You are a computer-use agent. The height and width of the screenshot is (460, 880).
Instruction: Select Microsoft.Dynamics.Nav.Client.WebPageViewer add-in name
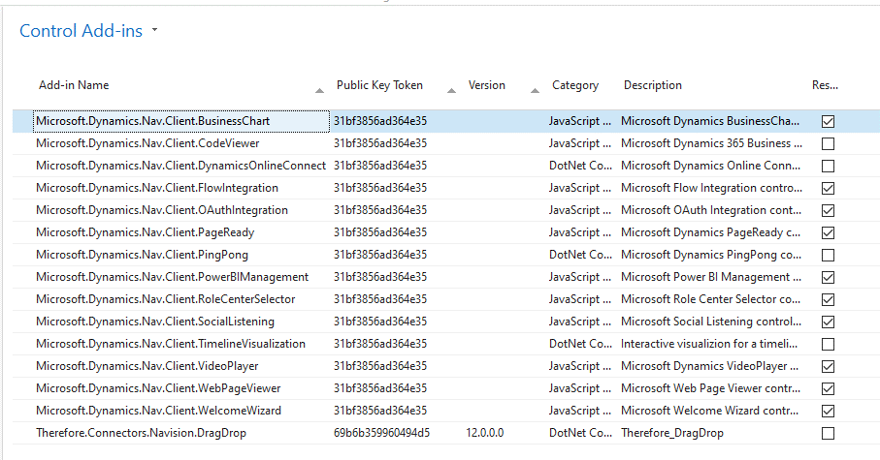158,388
